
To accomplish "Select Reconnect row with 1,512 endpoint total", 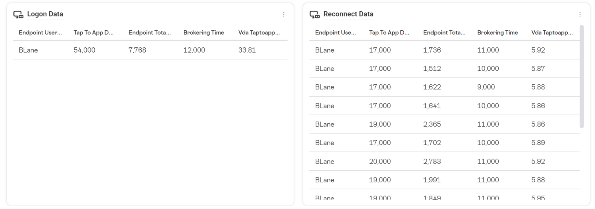I will 444,68.
